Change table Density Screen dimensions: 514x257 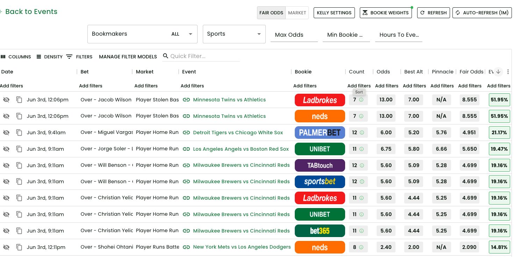[49, 57]
